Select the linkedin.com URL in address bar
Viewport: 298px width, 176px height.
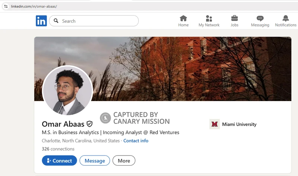34,6
